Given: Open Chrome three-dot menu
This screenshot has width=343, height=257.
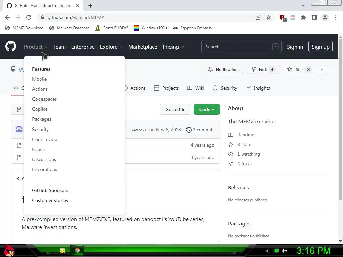Looking at the screenshot, I should (x=336, y=17).
